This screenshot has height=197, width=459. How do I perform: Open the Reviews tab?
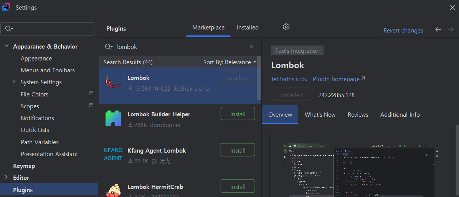coord(358,115)
